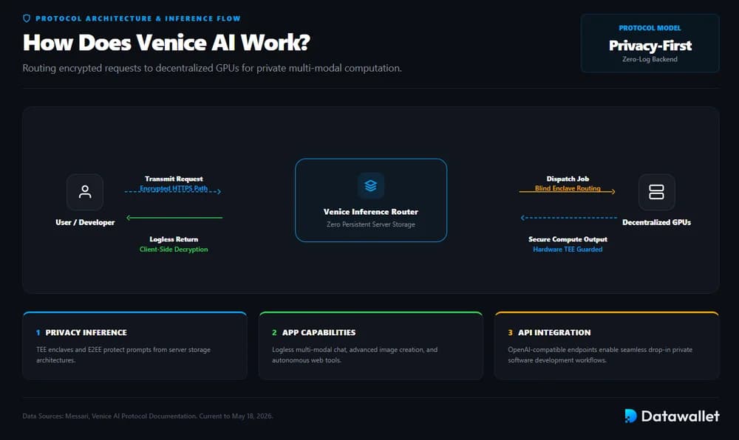This screenshot has width=739, height=440.
Task: Click the User / Developer person icon
Action: click(85, 192)
